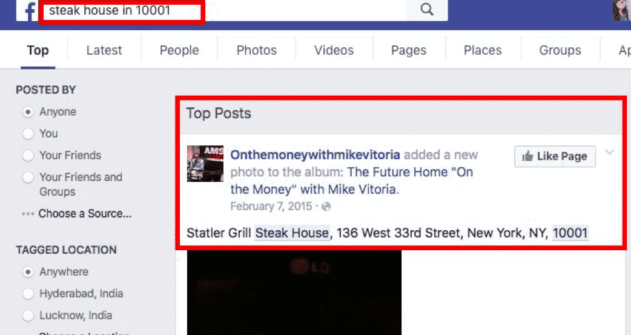
Task: Click the Facebook logo icon
Action: [29, 10]
